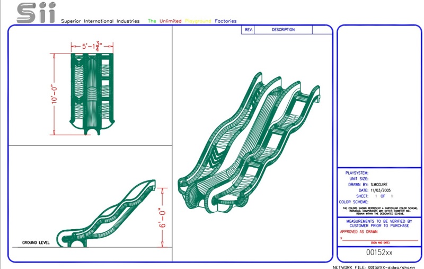Image resolution: width=424 pixels, height=269 pixels.
Task: Select the isometric slide drawing
Action: (249, 143)
